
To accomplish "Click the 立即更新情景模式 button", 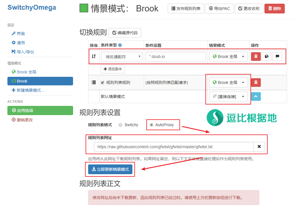I will pos(110,169).
